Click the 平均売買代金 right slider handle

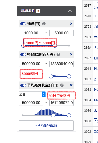[x=69, y=115]
